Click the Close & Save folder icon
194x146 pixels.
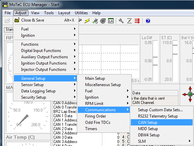17,20
